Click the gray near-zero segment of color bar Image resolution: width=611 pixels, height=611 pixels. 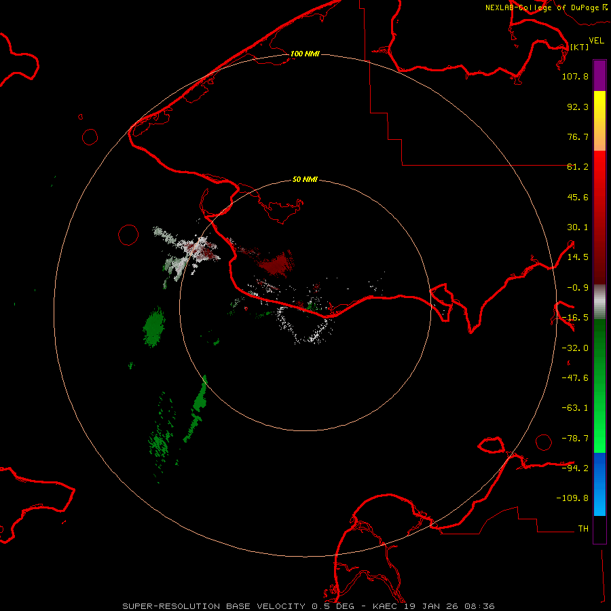[x=599, y=302]
